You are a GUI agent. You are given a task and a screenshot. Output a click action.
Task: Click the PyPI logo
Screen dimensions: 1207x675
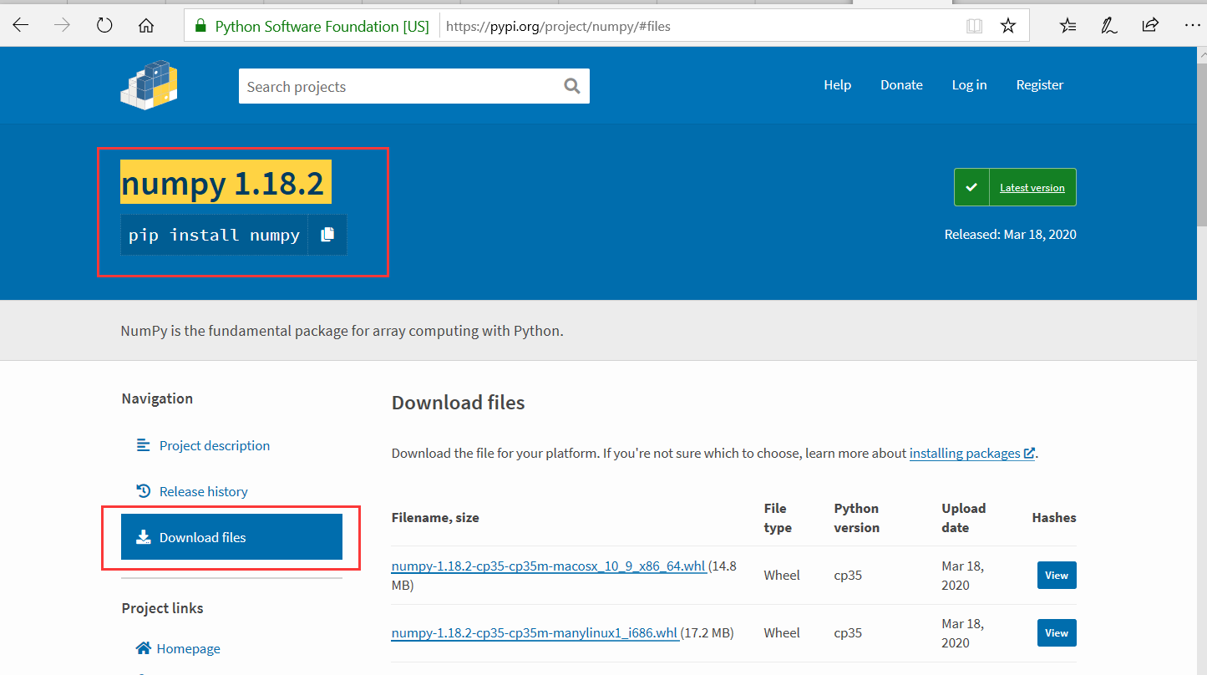tap(149, 85)
